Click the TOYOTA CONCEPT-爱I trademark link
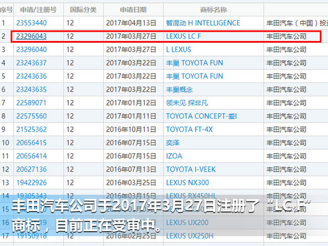Screen dimensions: 328x246 point(201,116)
